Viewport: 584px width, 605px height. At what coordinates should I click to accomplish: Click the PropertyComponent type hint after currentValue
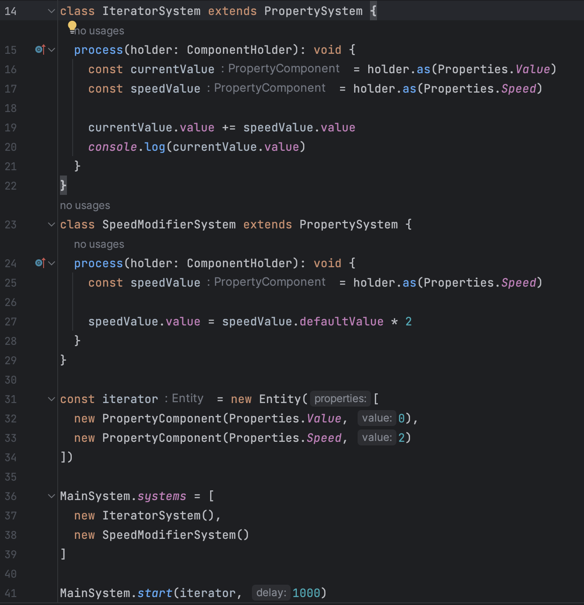[284, 69]
